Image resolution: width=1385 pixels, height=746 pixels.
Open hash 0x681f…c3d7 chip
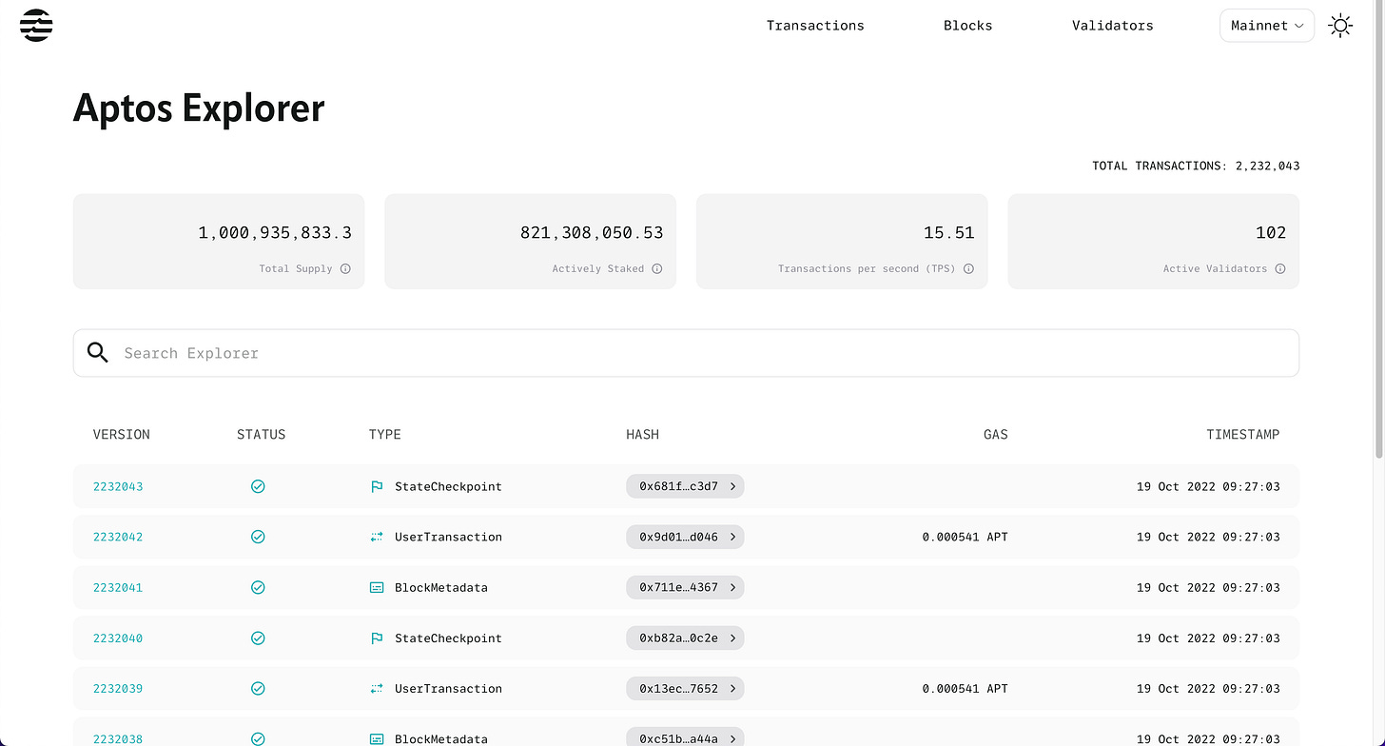[x=685, y=486]
